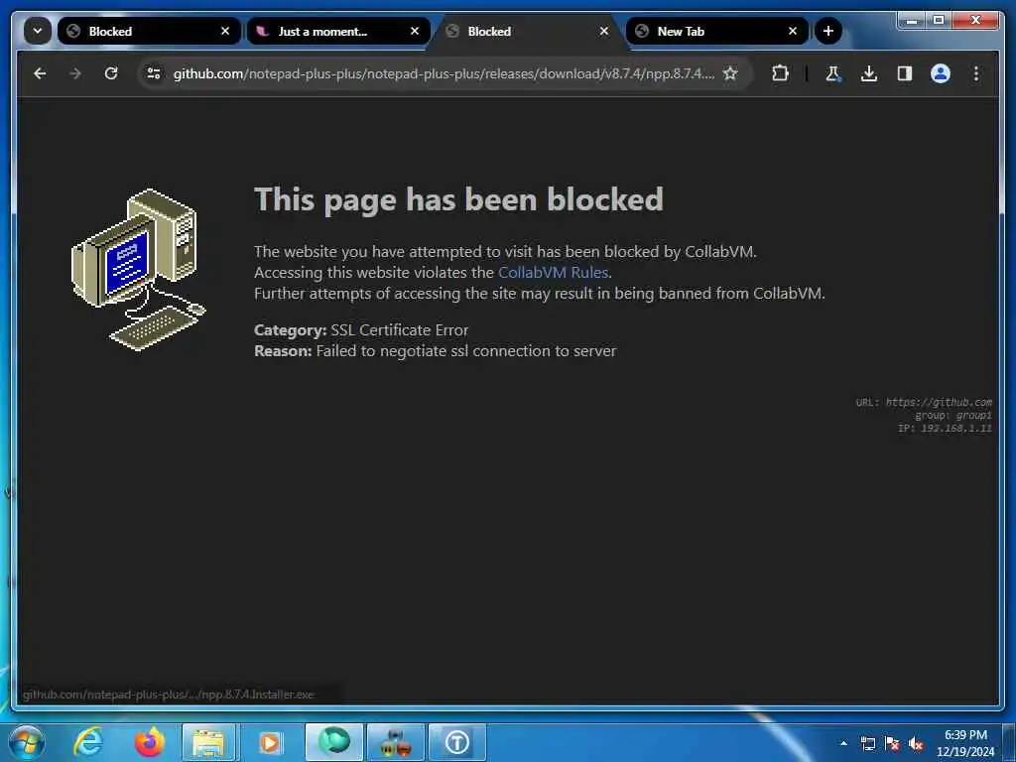Screen dimensions: 1016x762
Task: Open the Action Center flag tray icon
Action: [x=892, y=744]
